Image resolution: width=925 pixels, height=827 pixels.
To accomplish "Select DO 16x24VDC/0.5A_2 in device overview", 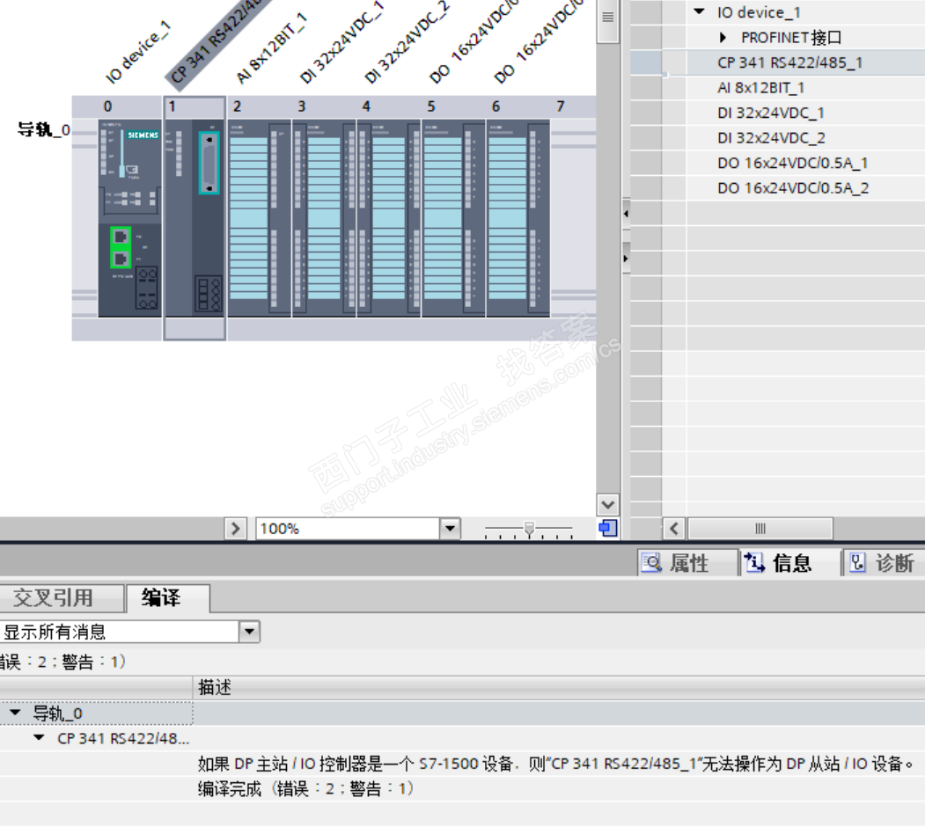I will pyautogui.click(x=793, y=188).
